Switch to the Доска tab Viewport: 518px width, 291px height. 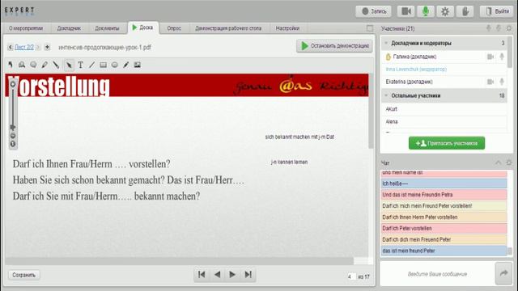(143, 27)
